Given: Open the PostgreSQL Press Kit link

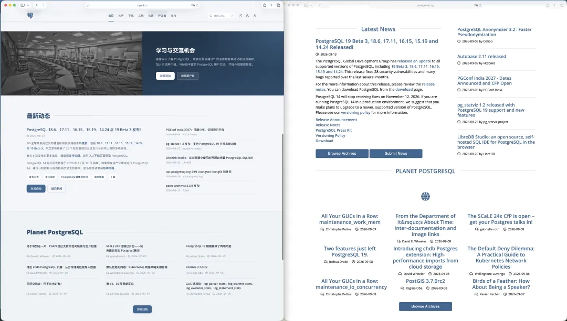Looking at the screenshot, I should (333, 131).
